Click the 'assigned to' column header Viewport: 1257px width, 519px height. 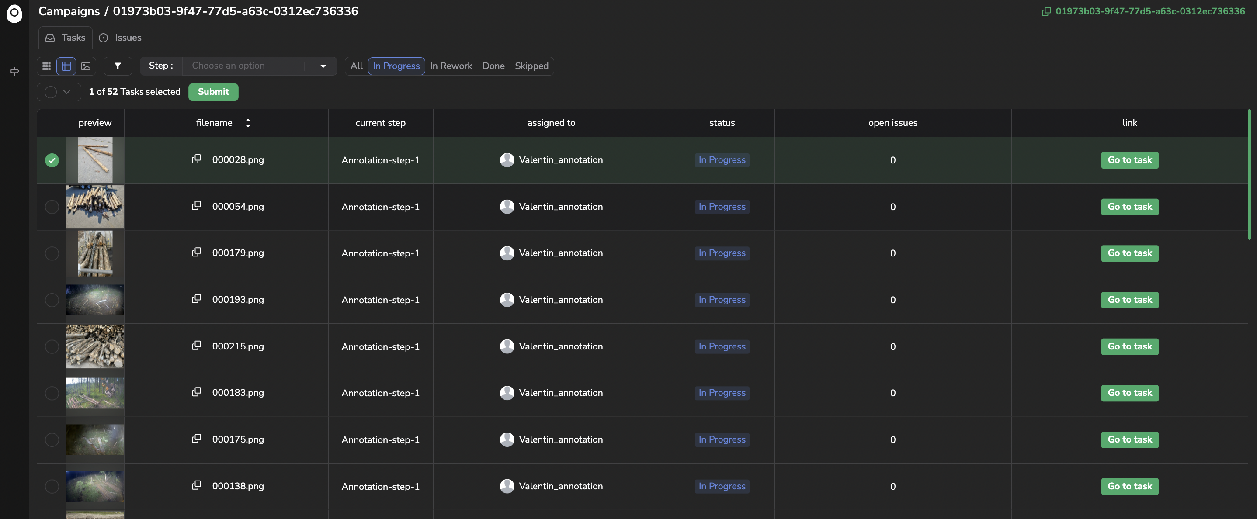(551, 123)
